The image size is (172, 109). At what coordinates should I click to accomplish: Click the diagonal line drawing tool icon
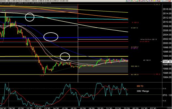(147, 1)
